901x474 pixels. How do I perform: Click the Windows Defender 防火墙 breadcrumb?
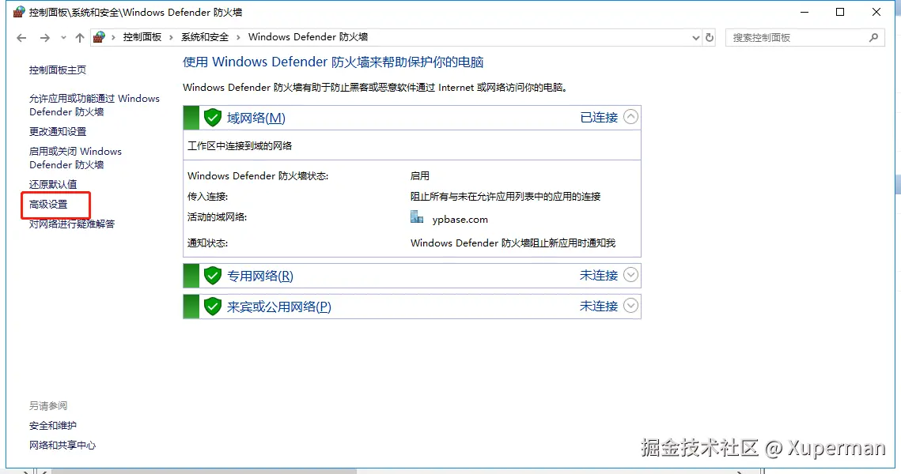click(x=308, y=36)
